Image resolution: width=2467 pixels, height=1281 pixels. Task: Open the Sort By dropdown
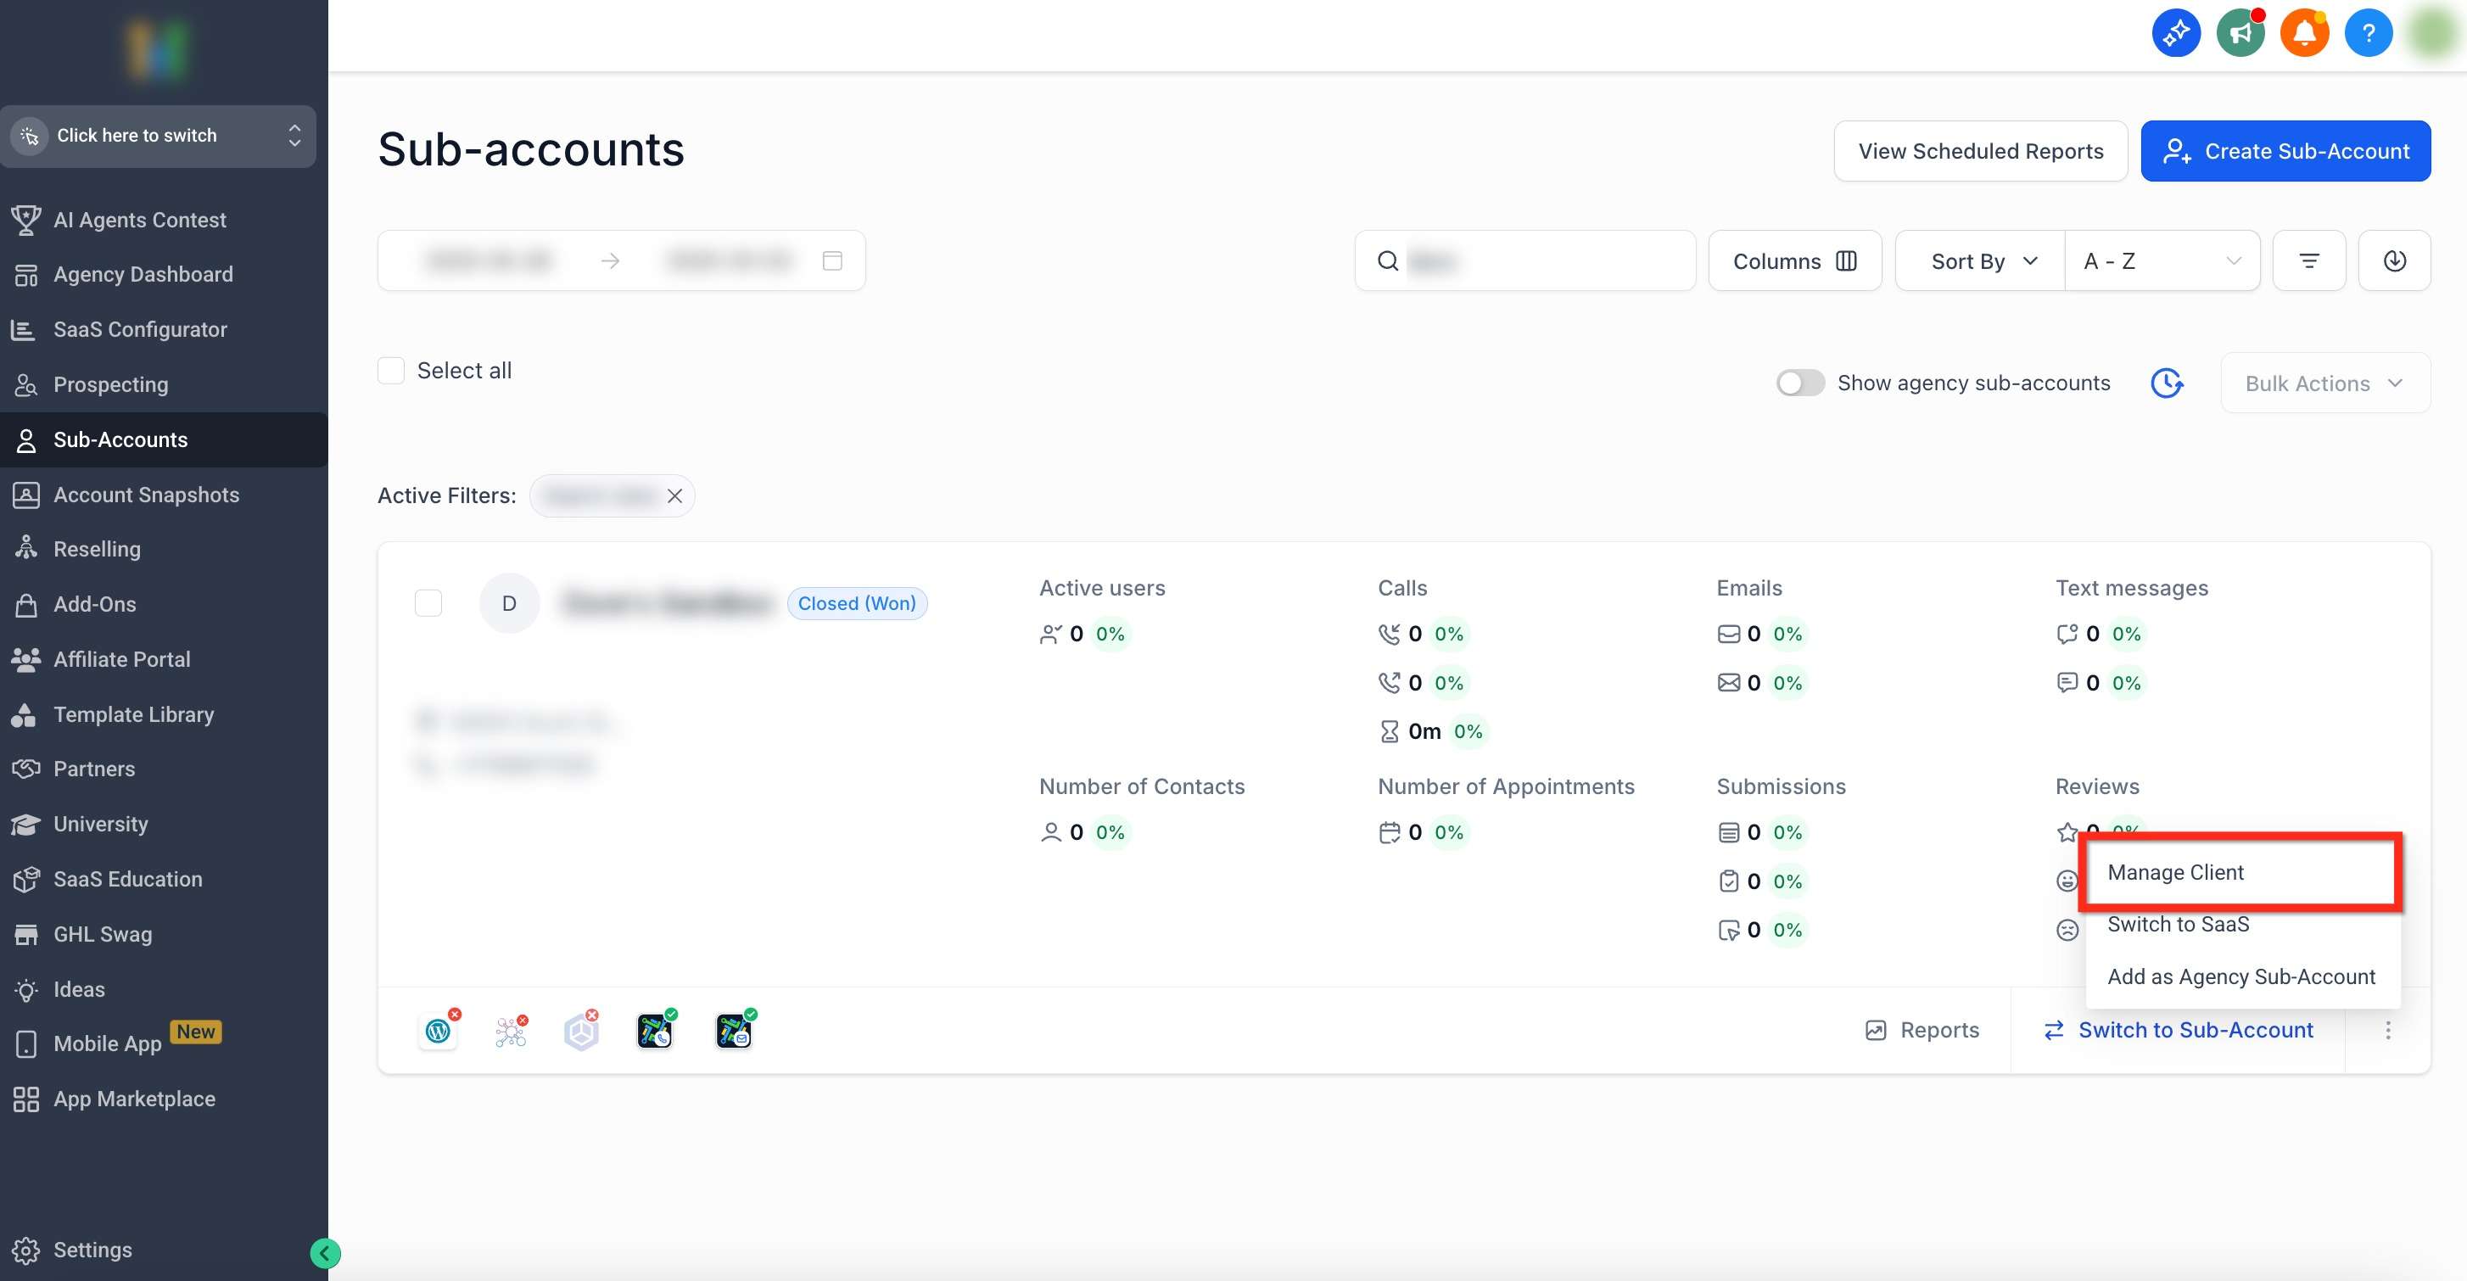[x=1978, y=260]
